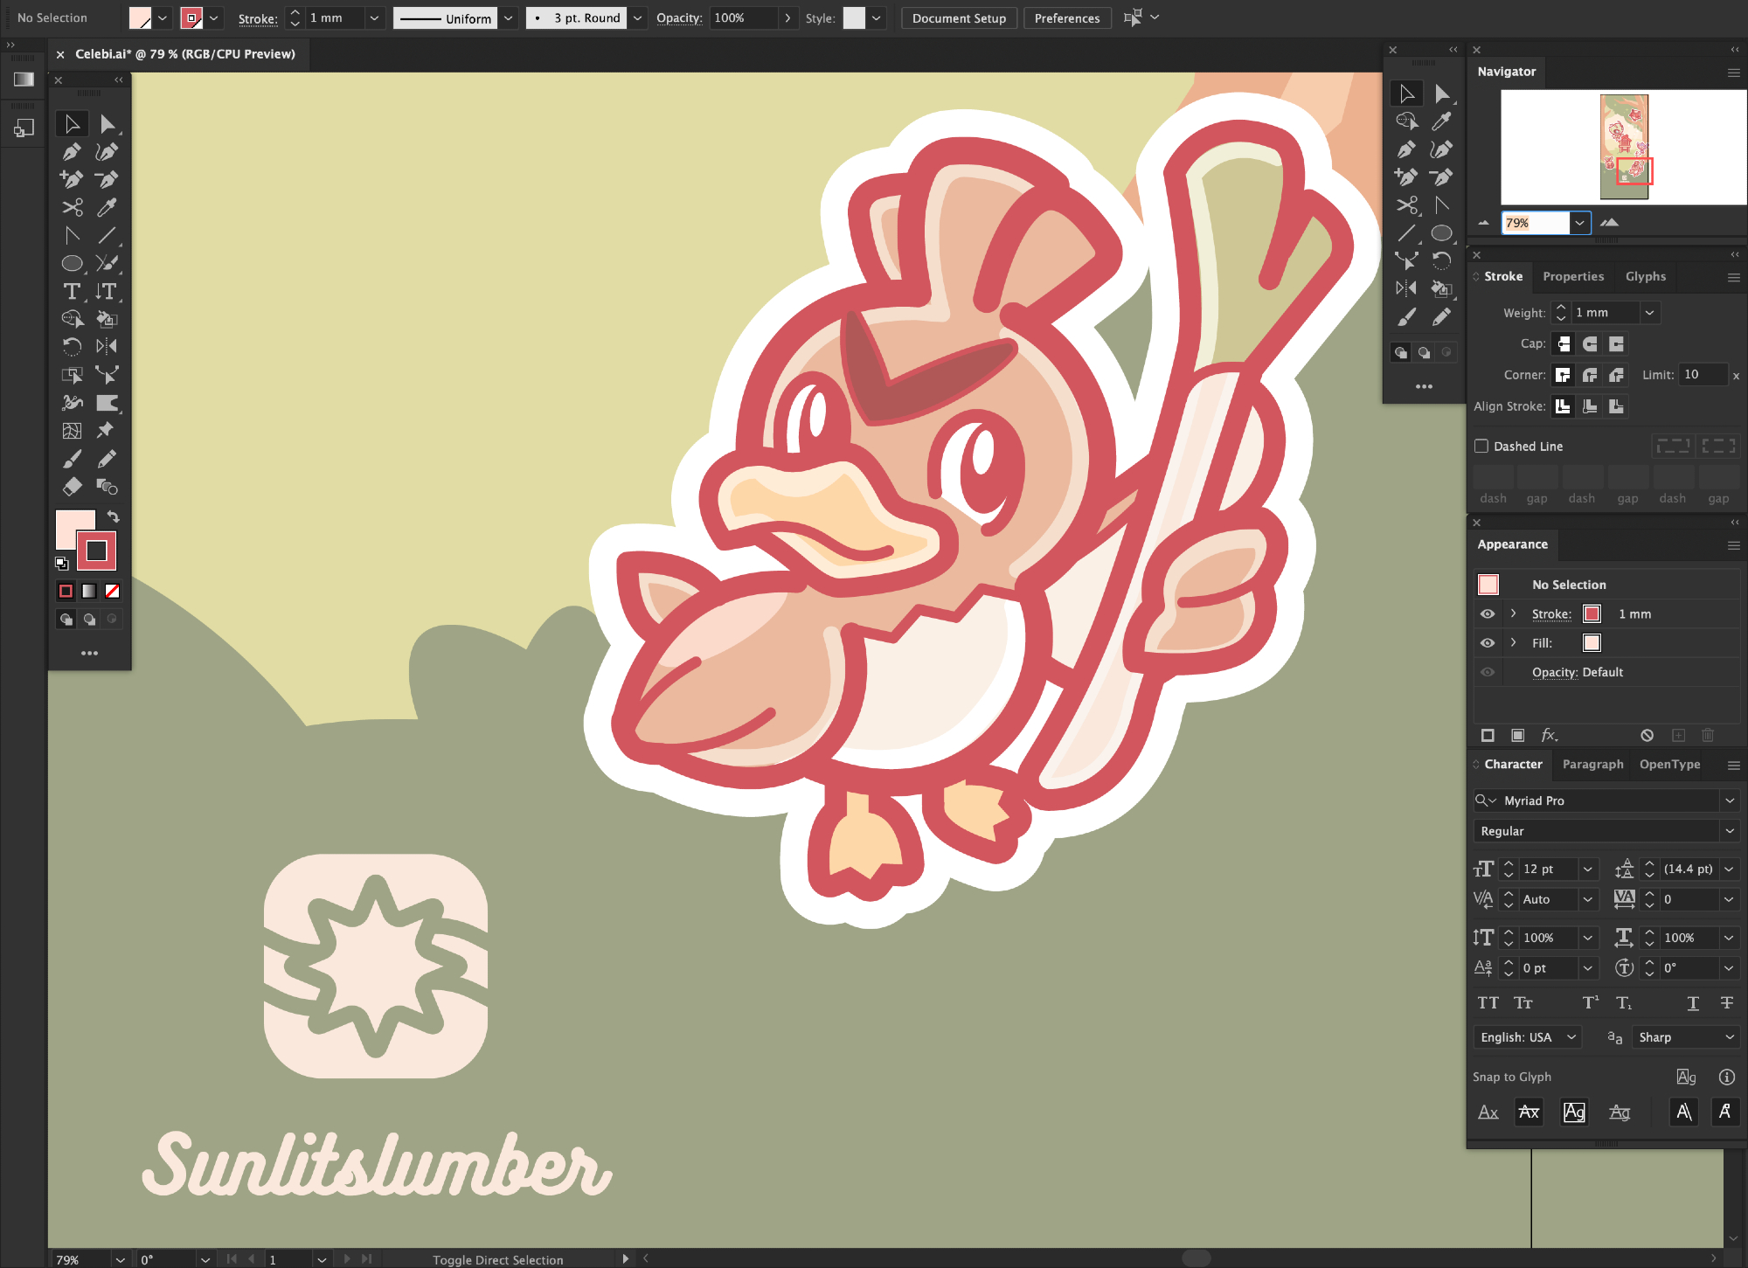Select the Ellipse tool in left toolbar
The width and height of the screenshot is (1748, 1268).
[x=72, y=263]
